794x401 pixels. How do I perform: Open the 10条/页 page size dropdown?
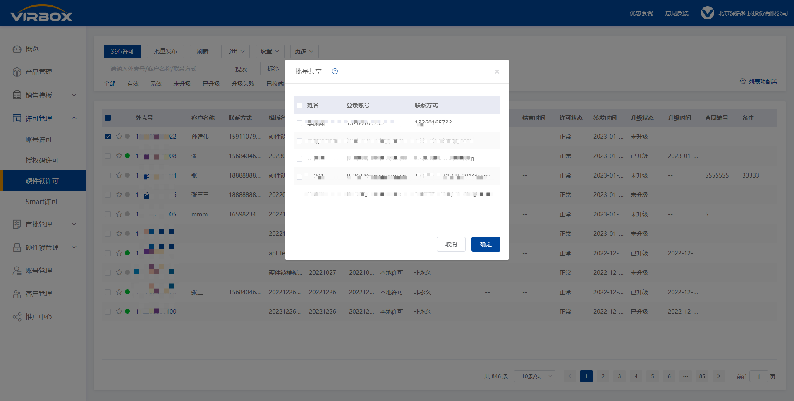[535, 376]
